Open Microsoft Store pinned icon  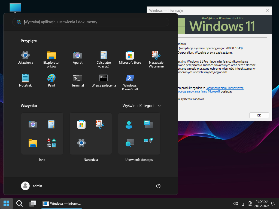130,58
